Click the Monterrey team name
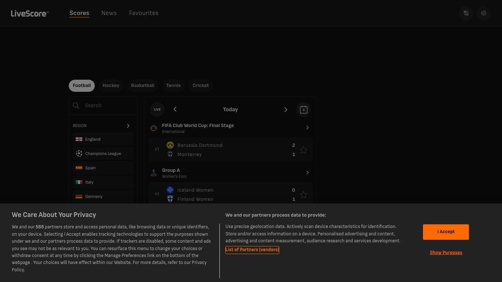The image size is (502, 282). pos(190,155)
